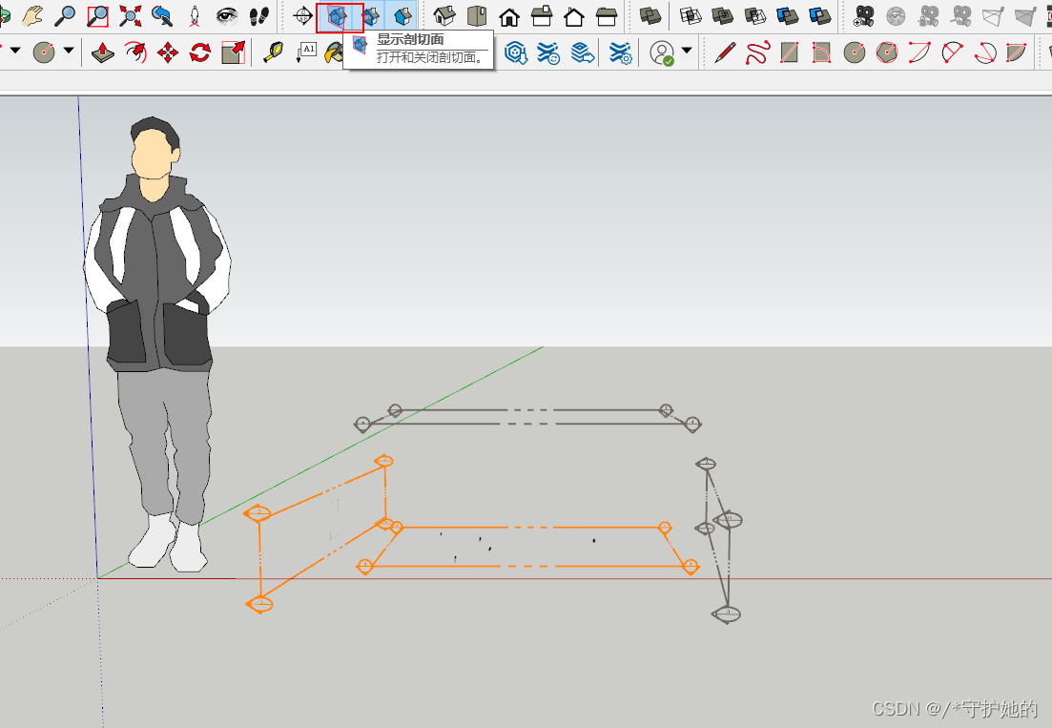Select the Rotated Rectangle tool

(822, 52)
